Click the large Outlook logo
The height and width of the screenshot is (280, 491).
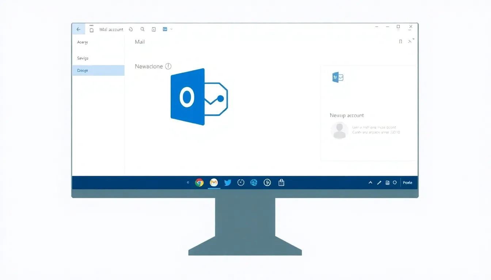click(199, 97)
